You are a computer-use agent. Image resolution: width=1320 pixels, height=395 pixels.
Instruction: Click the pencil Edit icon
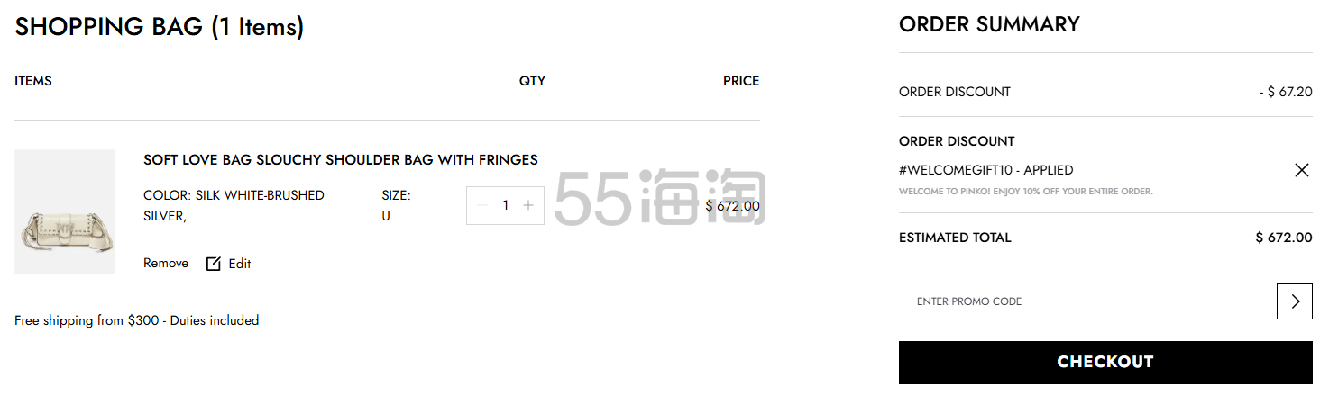214,264
